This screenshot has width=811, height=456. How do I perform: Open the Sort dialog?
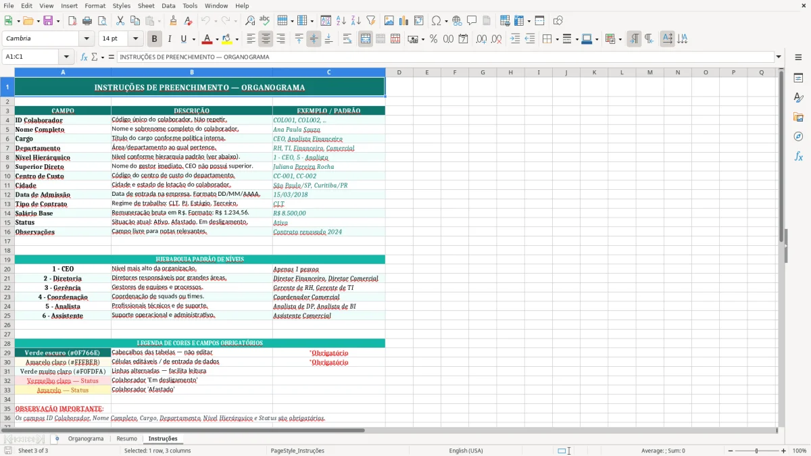[x=326, y=21]
